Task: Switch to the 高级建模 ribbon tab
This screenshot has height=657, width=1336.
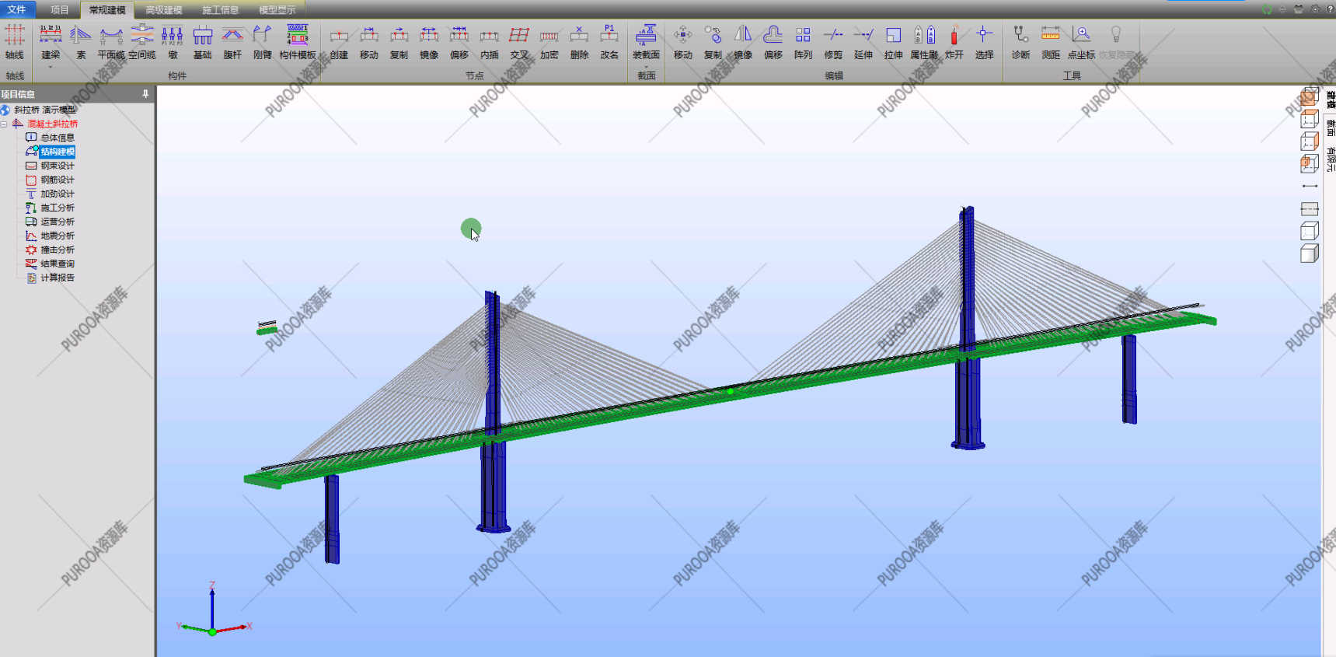Action: pyautogui.click(x=164, y=10)
